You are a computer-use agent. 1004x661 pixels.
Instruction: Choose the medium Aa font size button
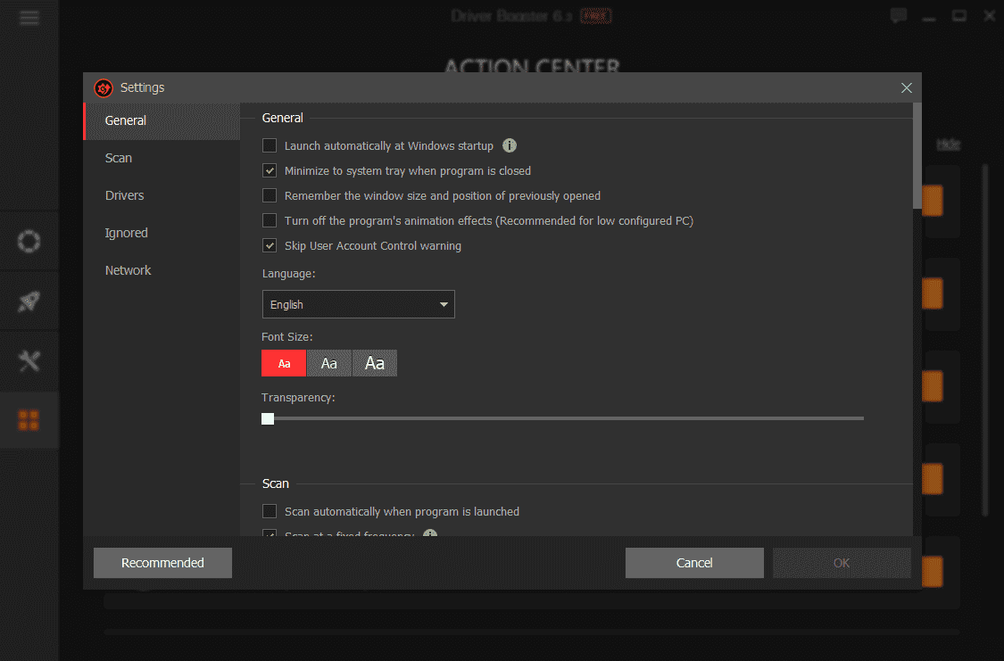pos(329,363)
